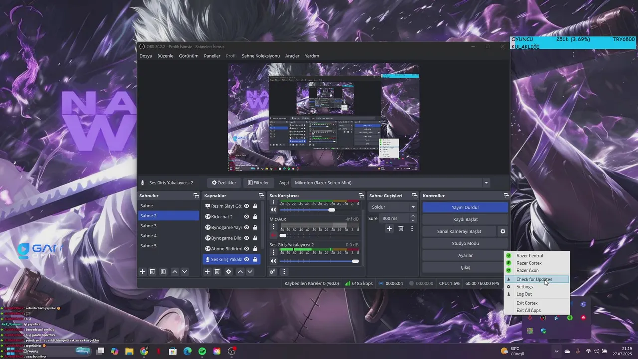Open advanced audio properties gears icon

(x=273, y=272)
